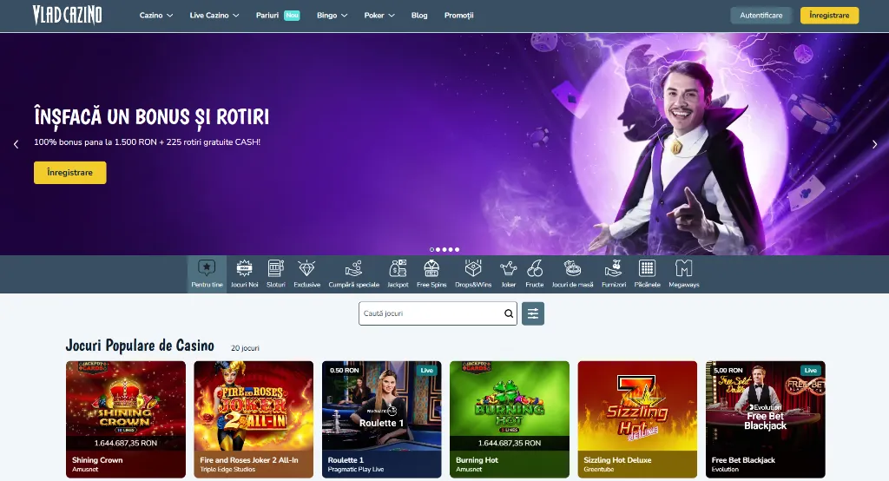Open the Blog menu item

(x=419, y=16)
